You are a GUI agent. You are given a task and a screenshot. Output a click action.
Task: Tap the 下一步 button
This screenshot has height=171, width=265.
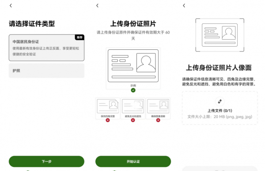46,161
